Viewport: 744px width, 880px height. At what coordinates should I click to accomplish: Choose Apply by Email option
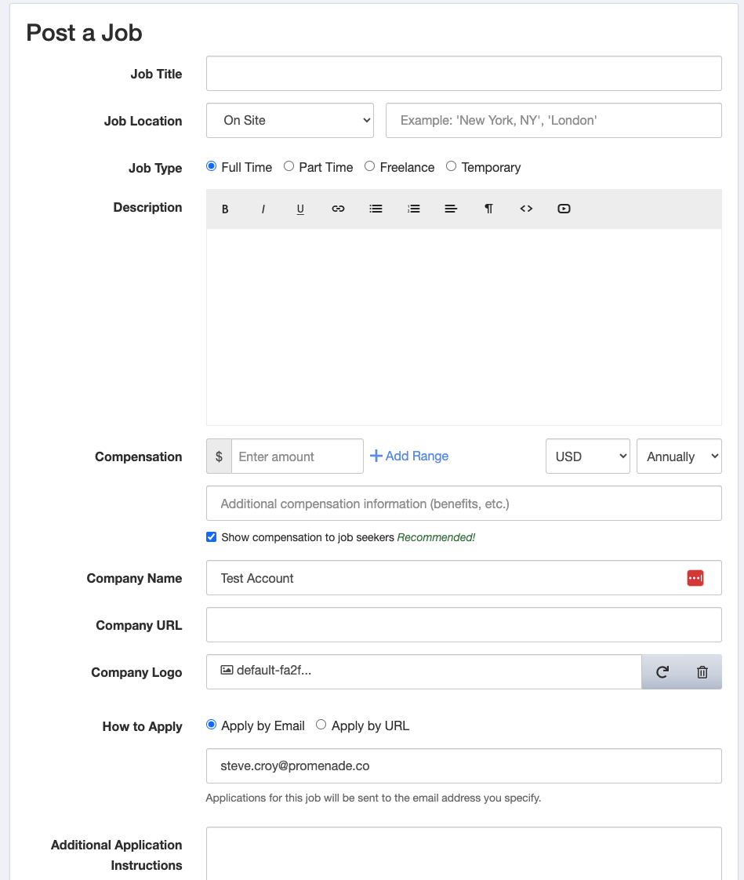212,725
